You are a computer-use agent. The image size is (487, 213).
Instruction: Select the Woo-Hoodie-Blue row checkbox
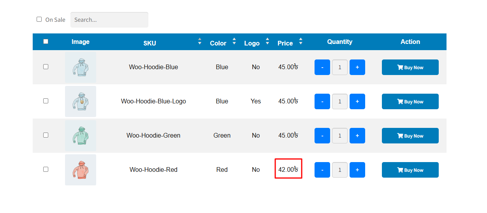pos(46,67)
